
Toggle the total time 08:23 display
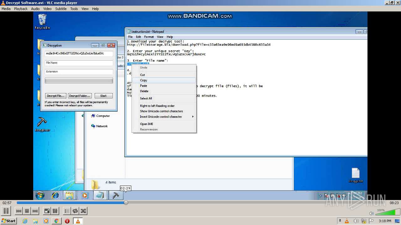click(394, 203)
